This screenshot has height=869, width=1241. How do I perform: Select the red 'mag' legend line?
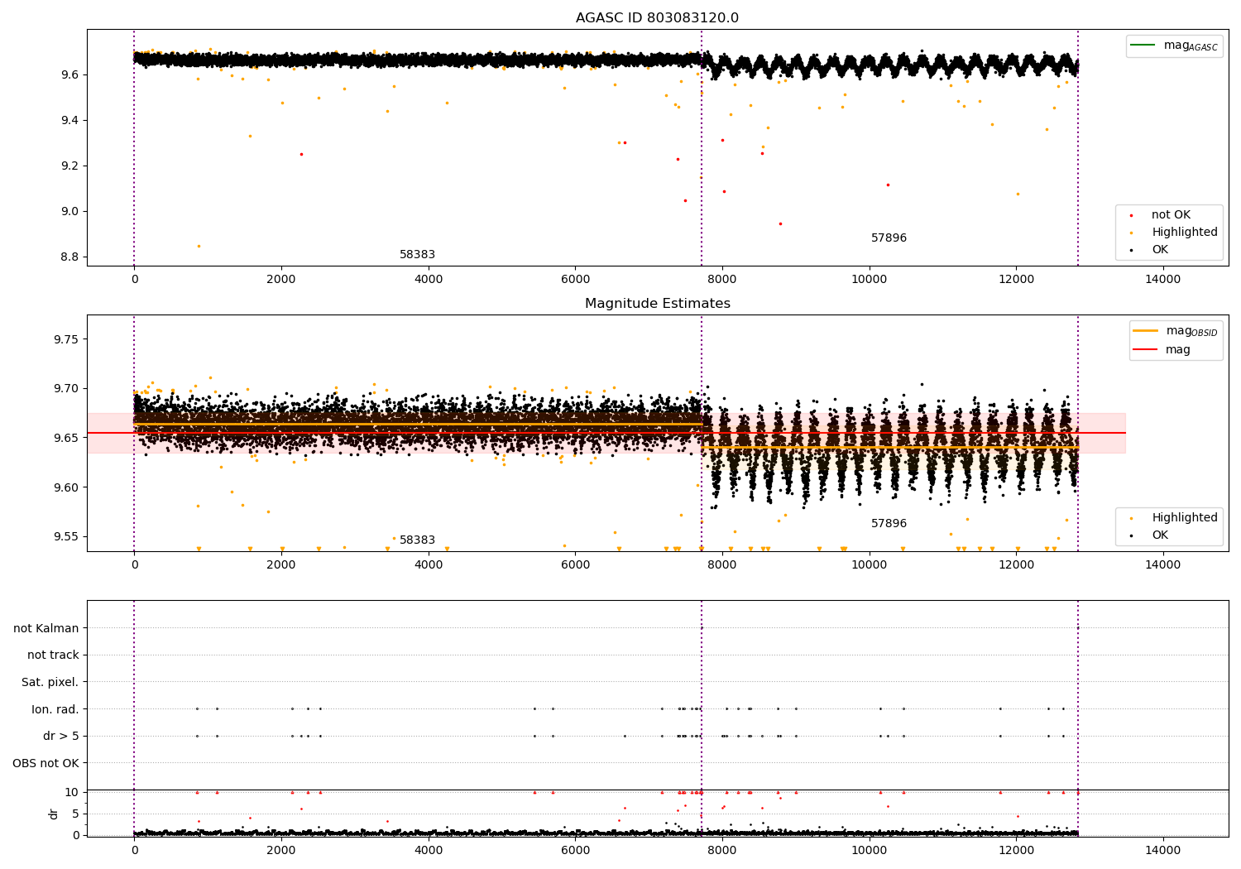[x=1146, y=349]
